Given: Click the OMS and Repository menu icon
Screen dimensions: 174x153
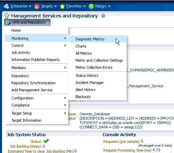Looking at the screenshot, I should tap(8, 23).
